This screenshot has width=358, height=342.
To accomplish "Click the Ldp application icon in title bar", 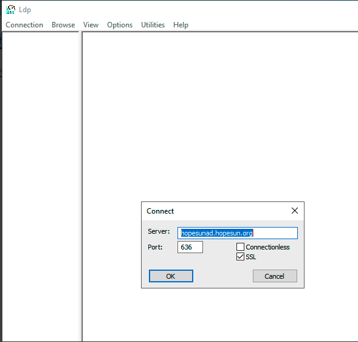I will (10, 10).
